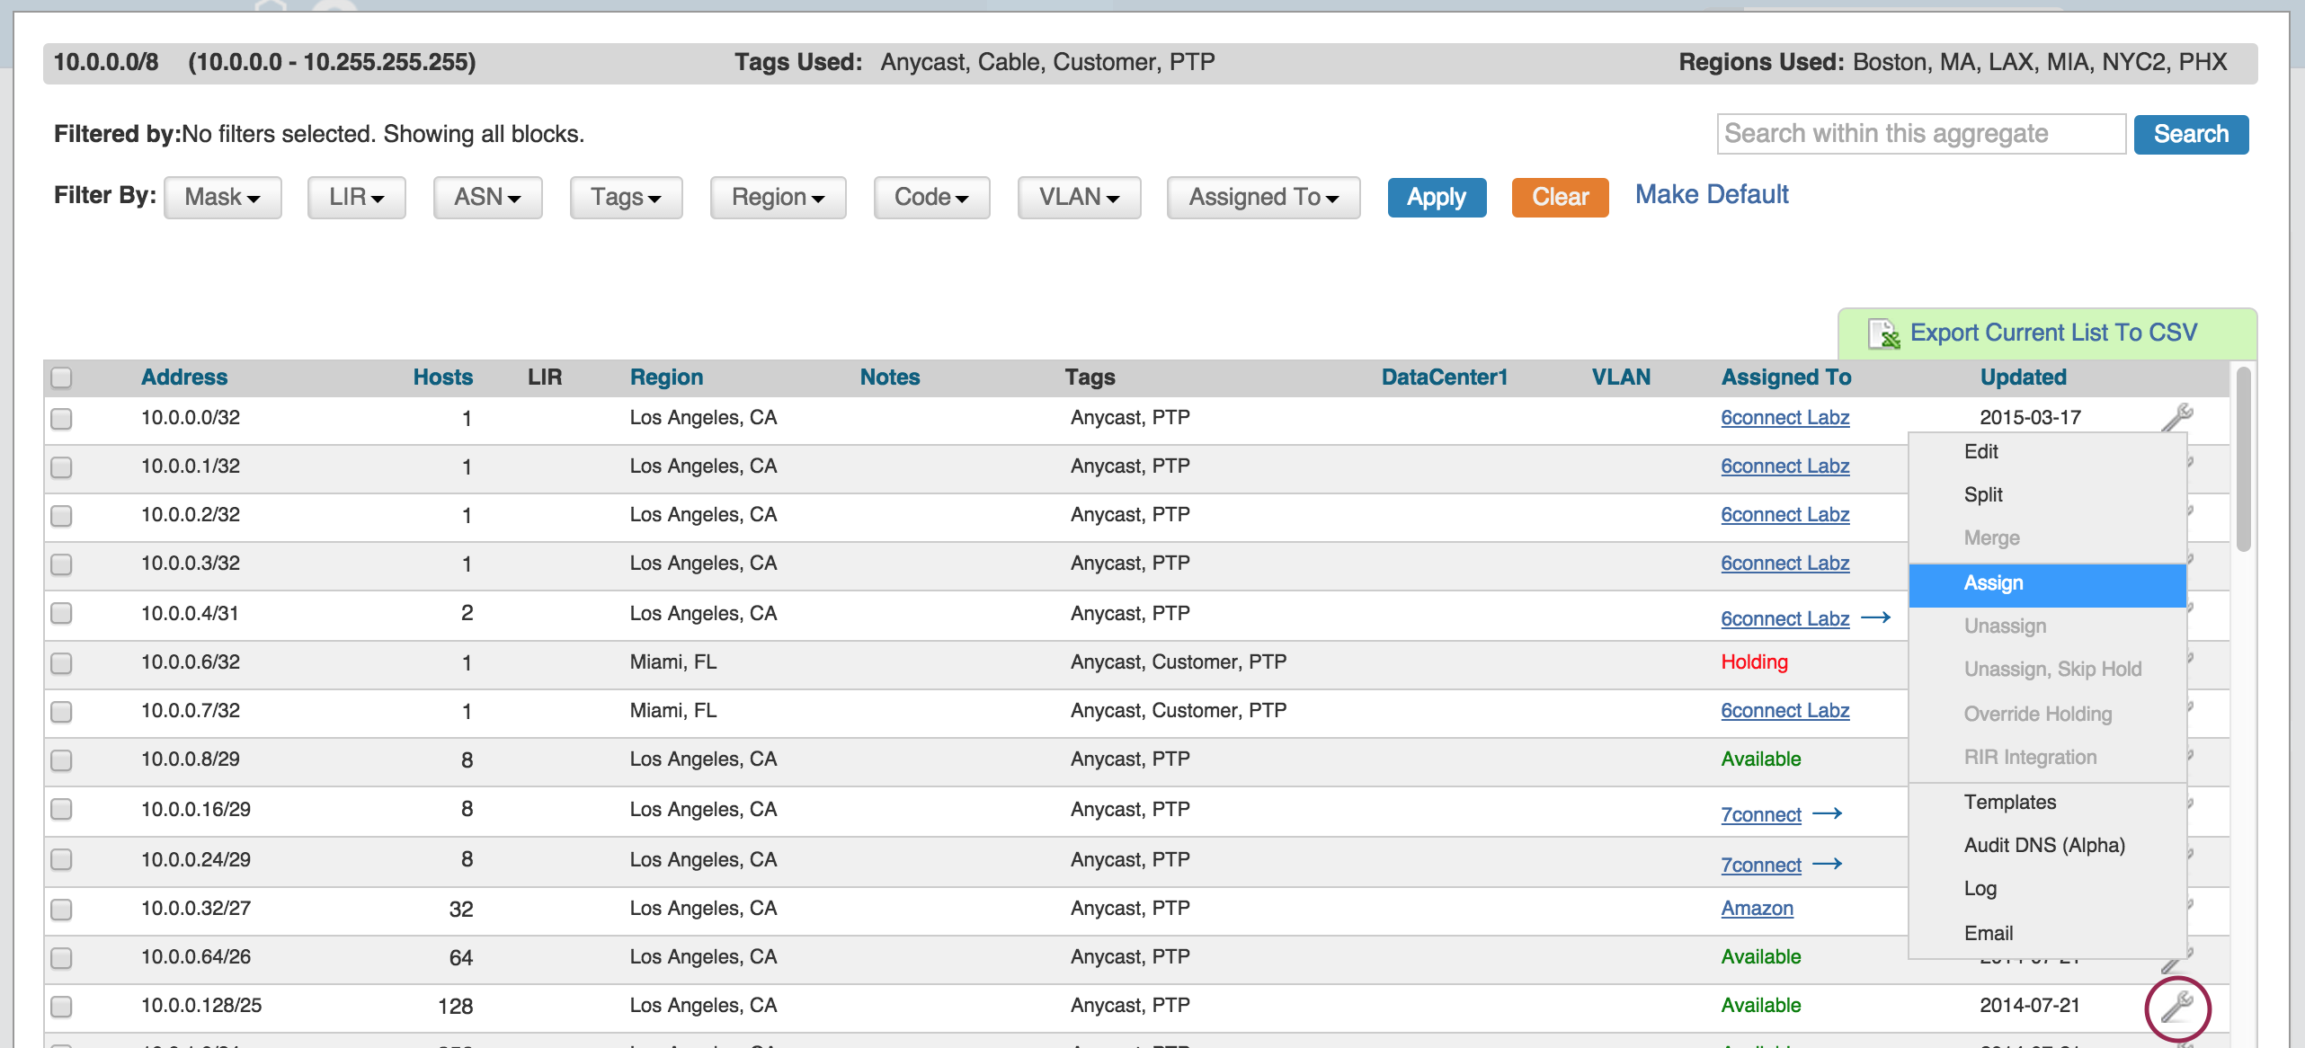The image size is (2305, 1048).
Task: Choose Assign in the context menu
Action: [x=1993, y=583]
